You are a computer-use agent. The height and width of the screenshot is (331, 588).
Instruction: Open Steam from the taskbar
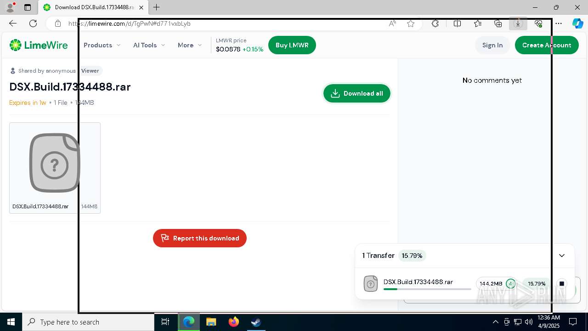pyautogui.click(x=256, y=322)
